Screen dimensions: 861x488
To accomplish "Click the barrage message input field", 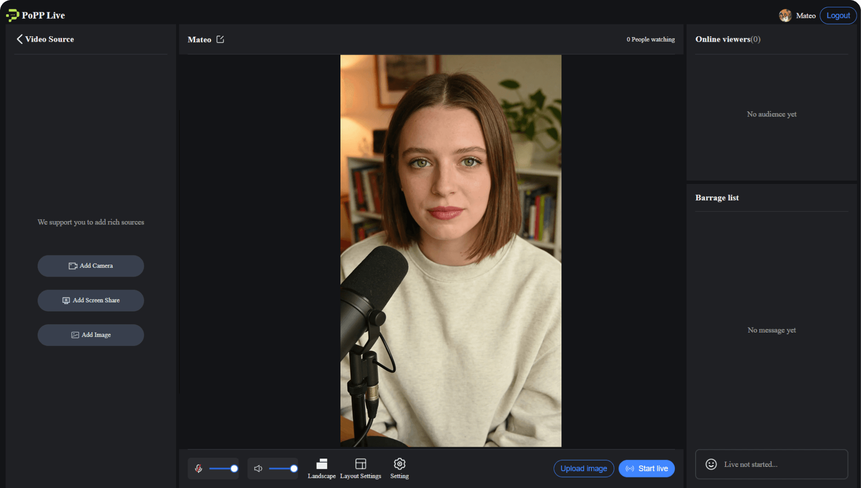I will [781, 464].
